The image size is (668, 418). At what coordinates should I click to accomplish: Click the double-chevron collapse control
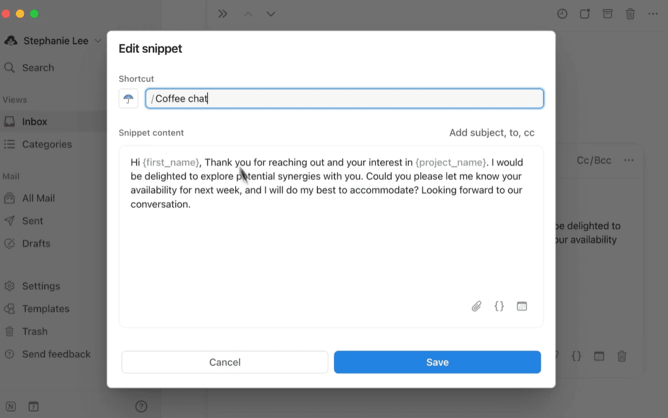pos(223,13)
